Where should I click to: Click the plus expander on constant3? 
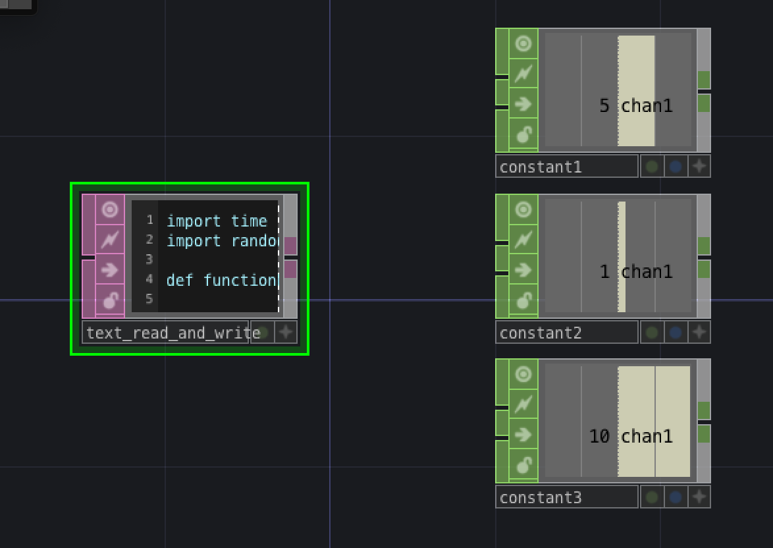699,497
